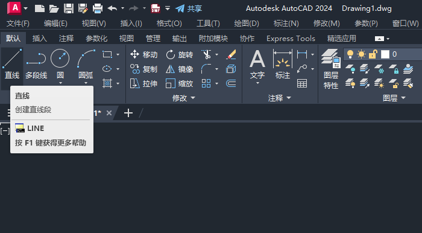Click the Rectangle draw icon

click(107, 54)
